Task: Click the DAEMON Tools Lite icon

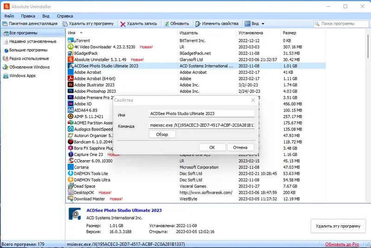Action: tap(70, 173)
